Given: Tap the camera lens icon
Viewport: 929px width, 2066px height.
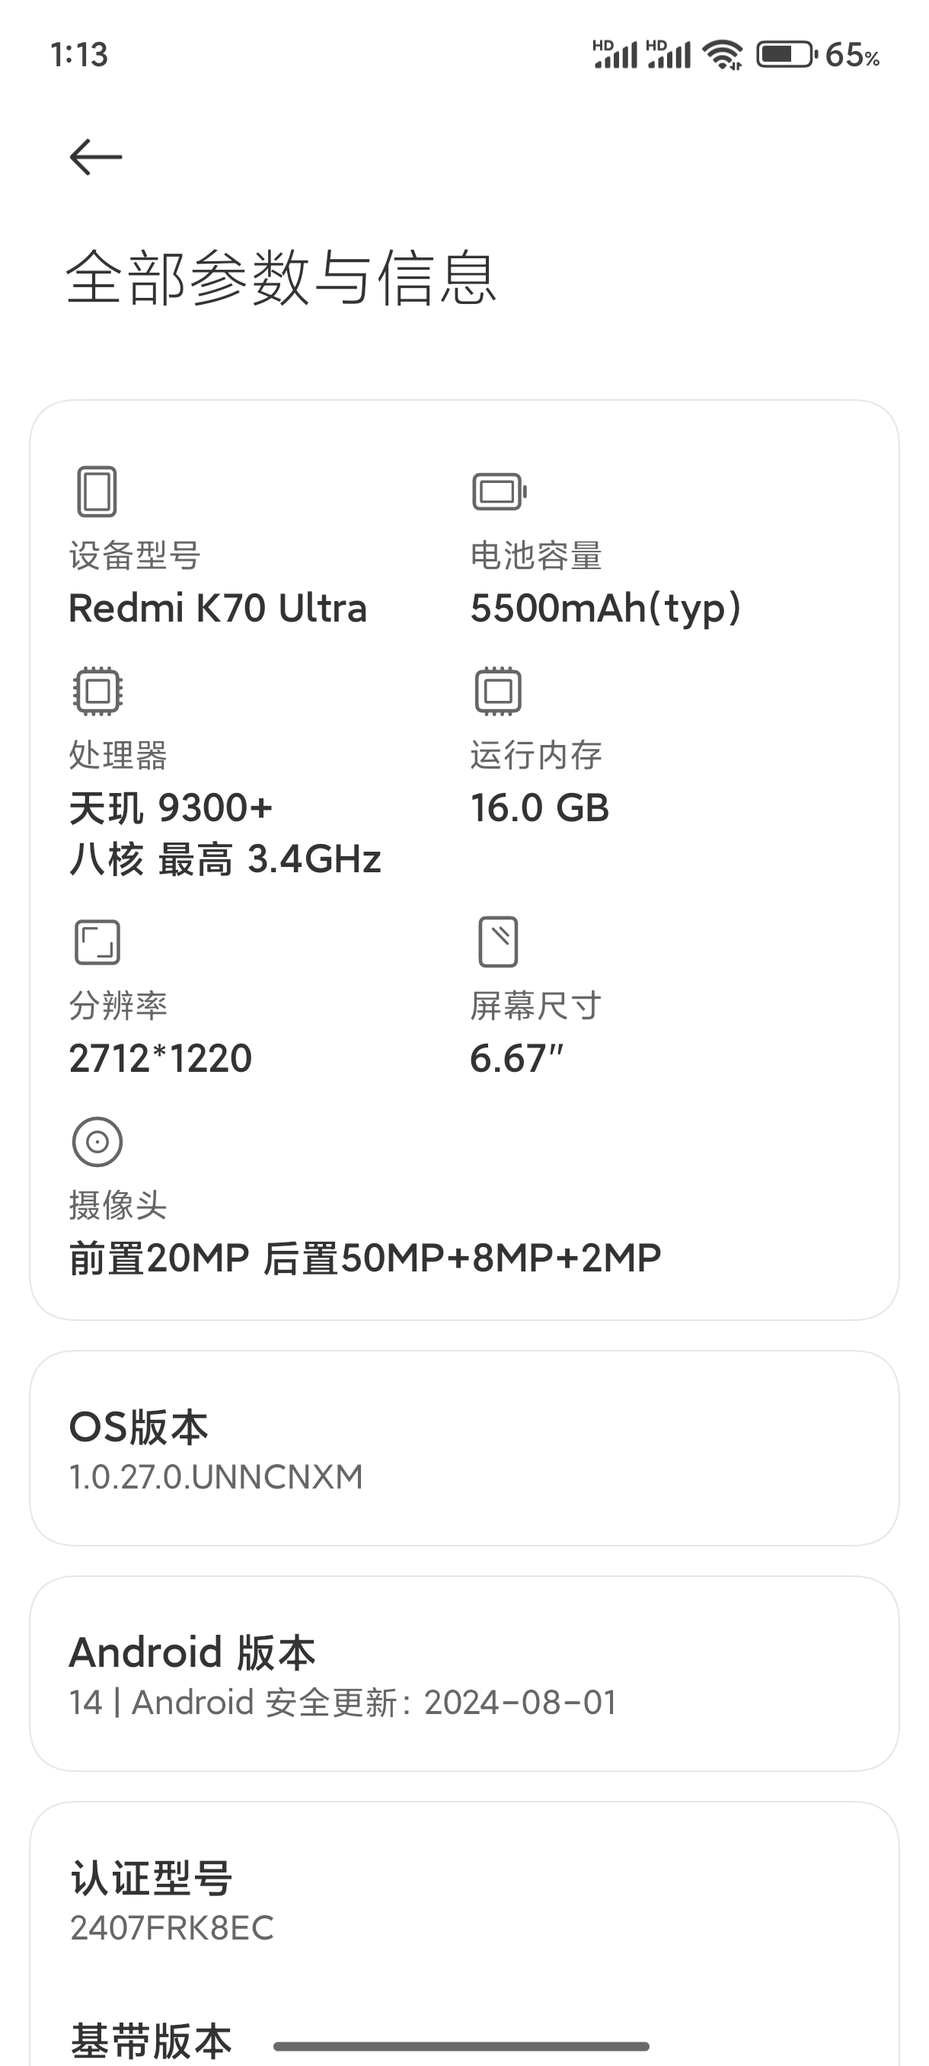Looking at the screenshot, I should click(97, 1141).
